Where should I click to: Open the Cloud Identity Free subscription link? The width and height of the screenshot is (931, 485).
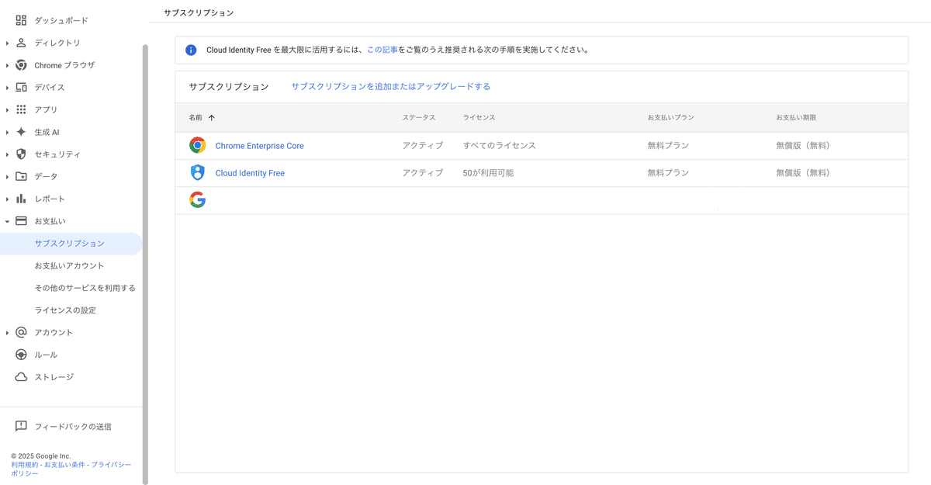tap(250, 172)
